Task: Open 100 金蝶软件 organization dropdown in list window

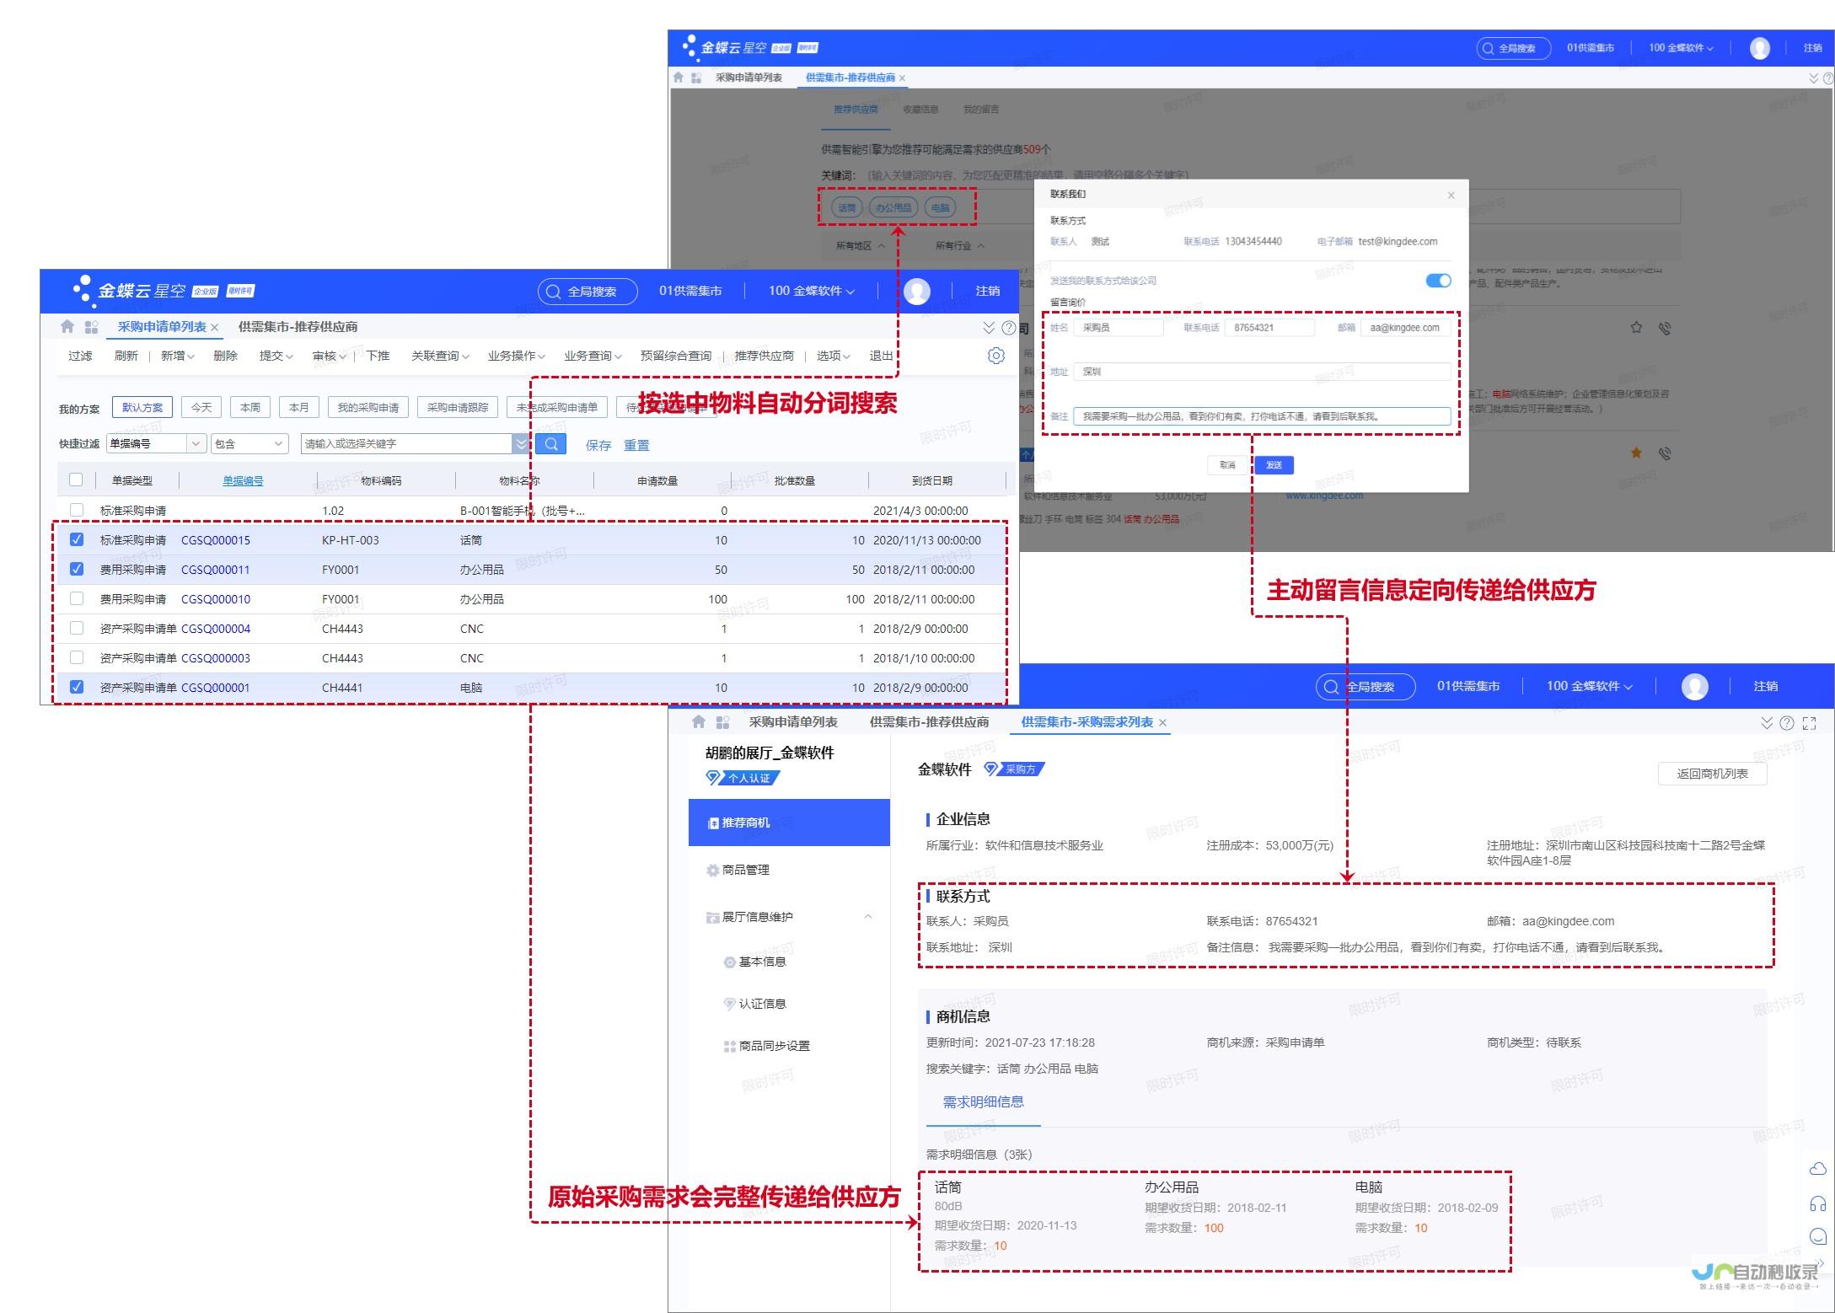Action: point(811,291)
